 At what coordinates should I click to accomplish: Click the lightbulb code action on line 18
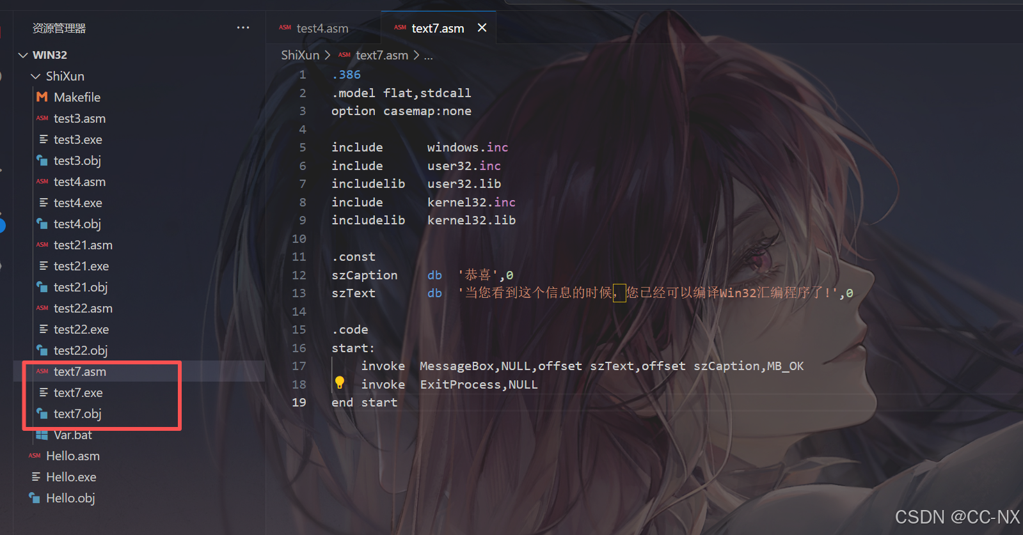pos(340,383)
